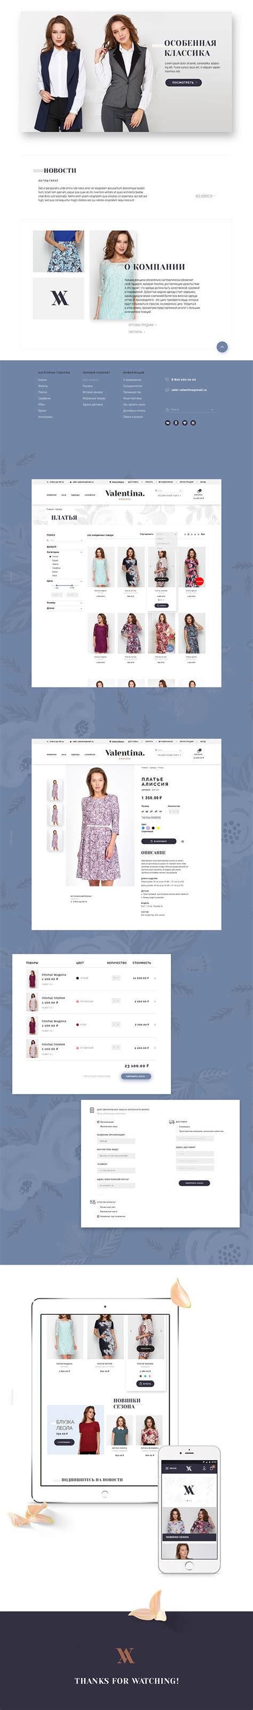Expand the Размер filter section
The height and width of the screenshot is (1710, 253).
(x=64, y=603)
